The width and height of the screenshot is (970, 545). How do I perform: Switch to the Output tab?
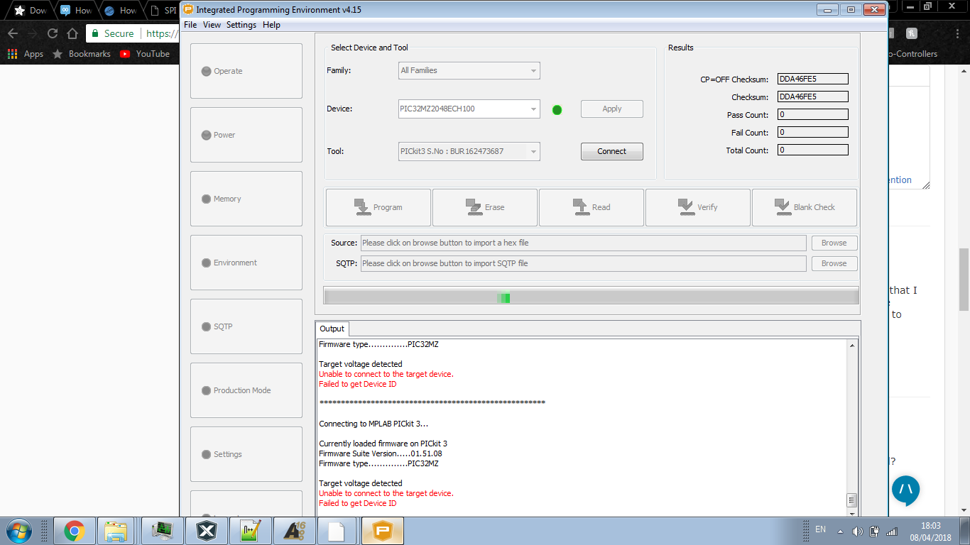click(x=332, y=329)
